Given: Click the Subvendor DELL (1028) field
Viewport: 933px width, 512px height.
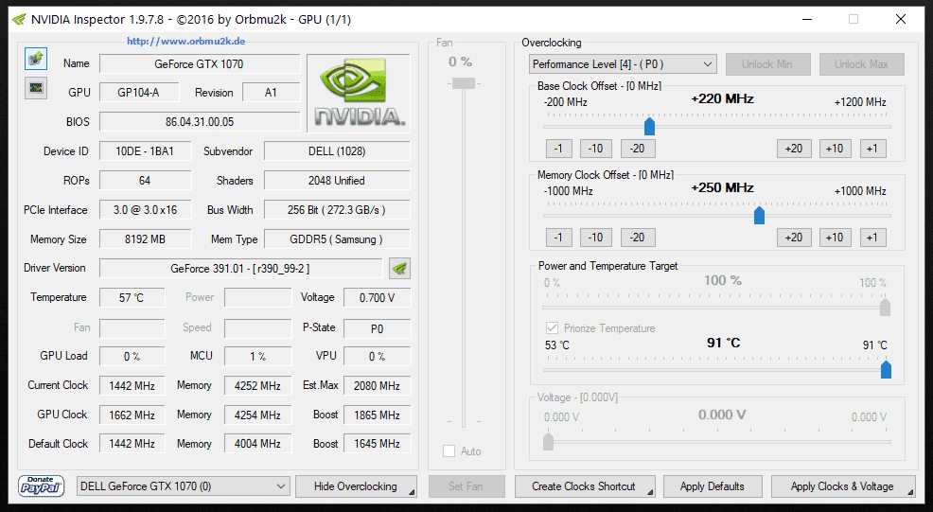Looking at the screenshot, I should [x=337, y=151].
